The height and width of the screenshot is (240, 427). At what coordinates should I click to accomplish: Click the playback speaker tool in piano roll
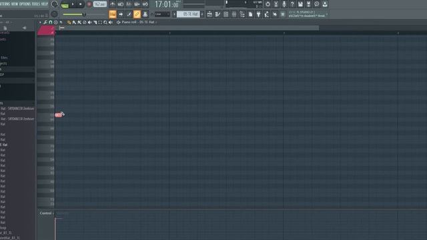pyautogui.click(x=110, y=22)
